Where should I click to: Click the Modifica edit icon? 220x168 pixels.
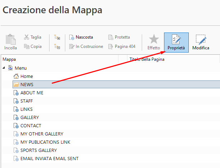tap(201, 42)
